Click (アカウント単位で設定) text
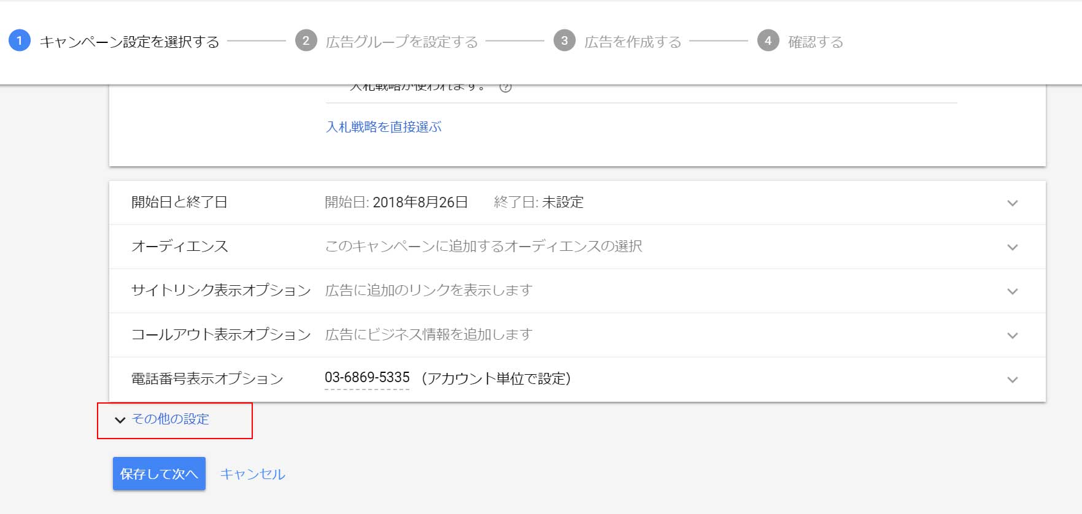The height and width of the screenshot is (514, 1082). pyautogui.click(x=496, y=379)
